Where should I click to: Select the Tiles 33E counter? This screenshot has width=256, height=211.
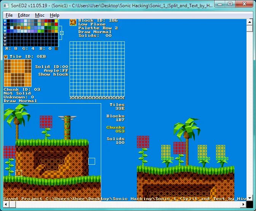117,107
